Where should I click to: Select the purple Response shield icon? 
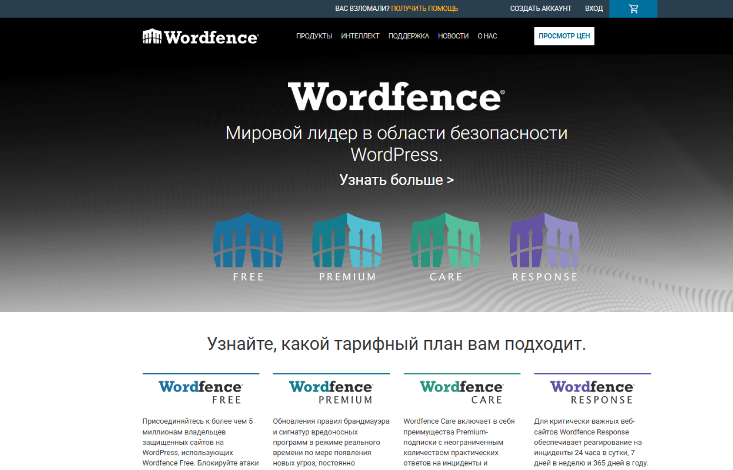click(544, 240)
